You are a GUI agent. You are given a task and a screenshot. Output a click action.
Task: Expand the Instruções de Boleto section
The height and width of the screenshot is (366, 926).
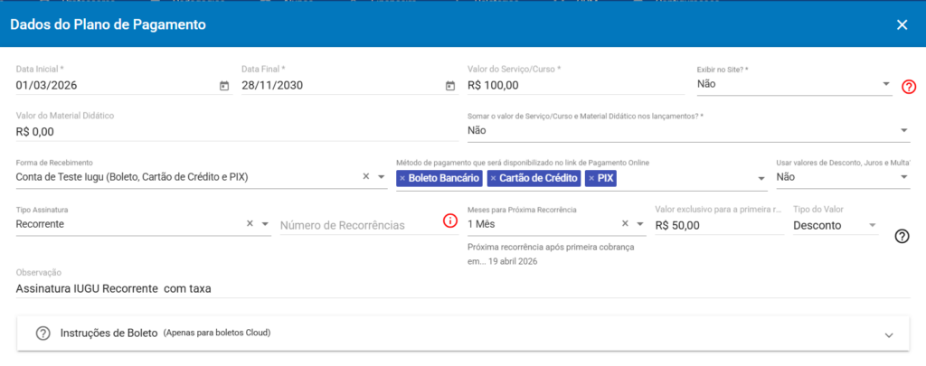[x=890, y=334]
